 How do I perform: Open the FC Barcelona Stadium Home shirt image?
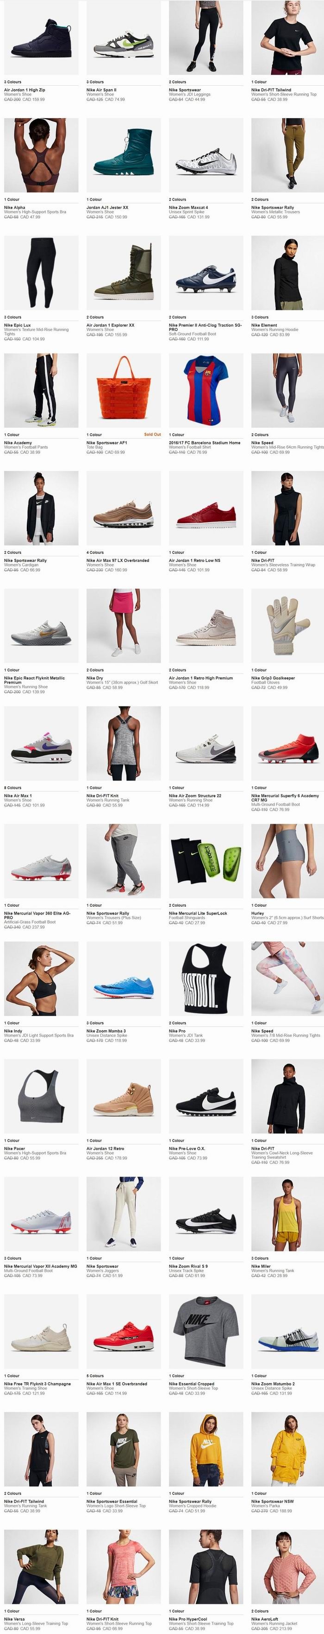pyautogui.click(x=206, y=391)
